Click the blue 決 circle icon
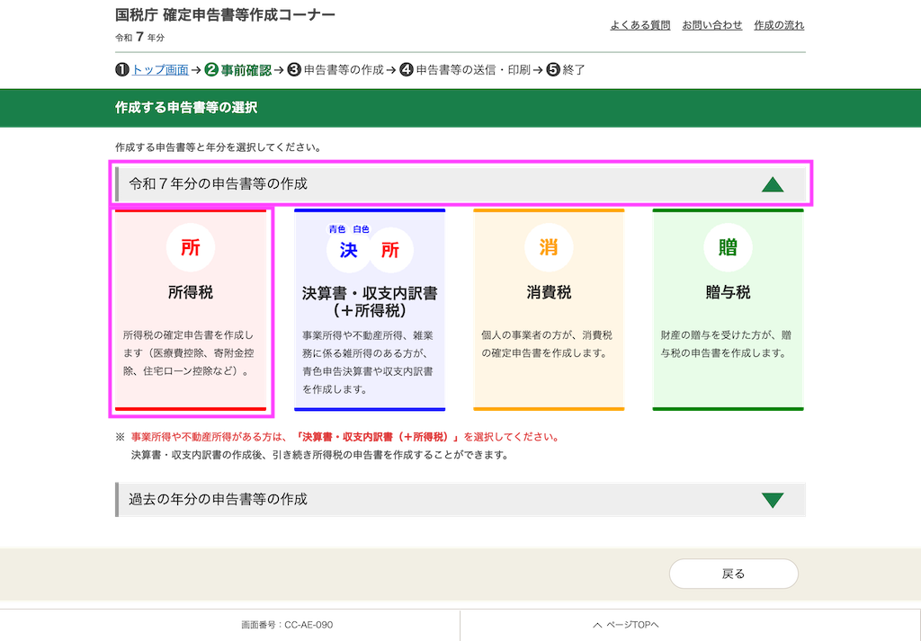 click(349, 251)
